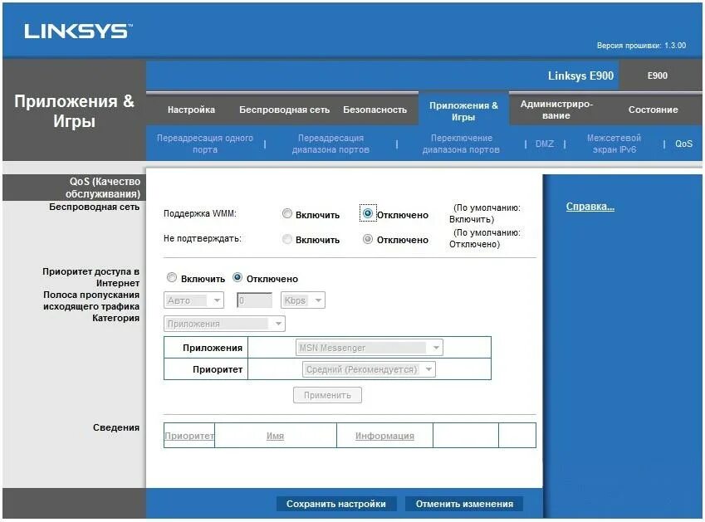Open the MSN Messenger application dropdown
The image size is (705, 522).
[370, 348]
